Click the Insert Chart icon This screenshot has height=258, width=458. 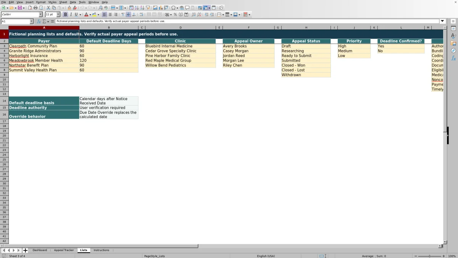coord(161,8)
